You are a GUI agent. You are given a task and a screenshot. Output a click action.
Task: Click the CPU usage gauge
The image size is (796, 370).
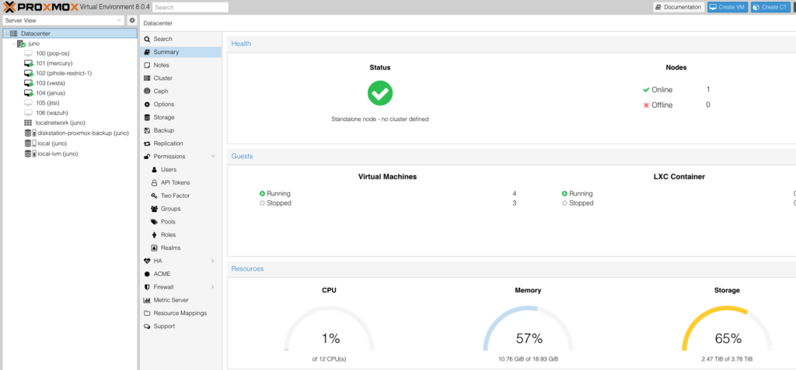coord(329,328)
